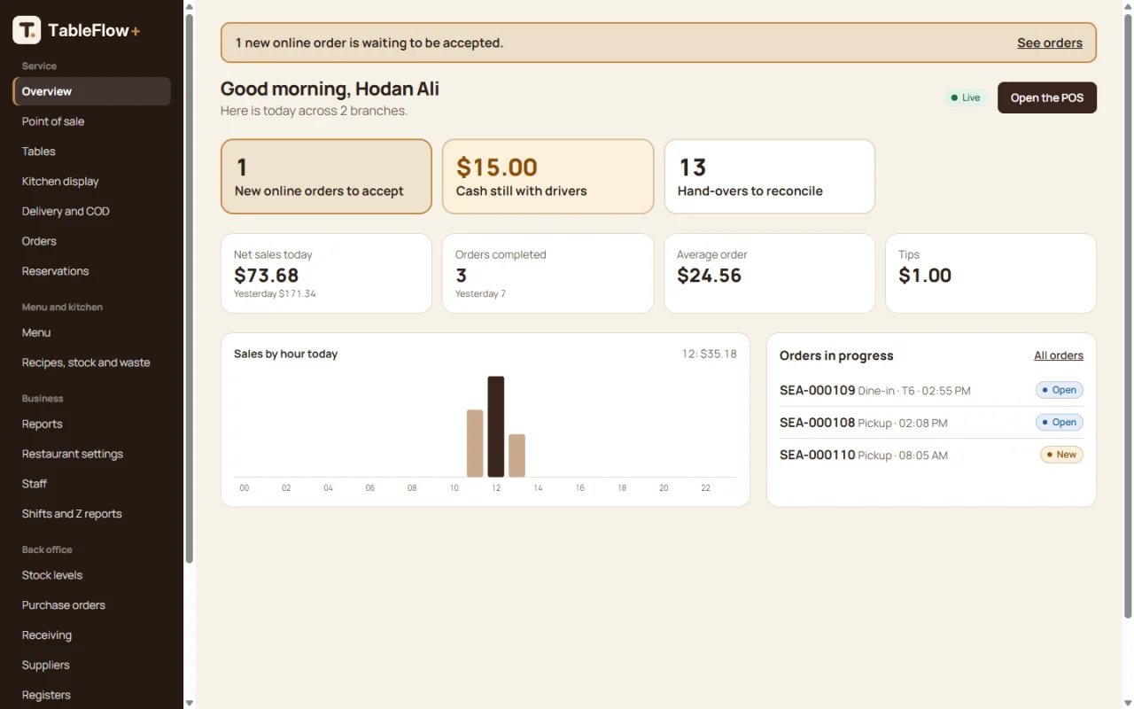Open the Menu section item
This screenshot has height=709, width=1134.
click(91, 332)
